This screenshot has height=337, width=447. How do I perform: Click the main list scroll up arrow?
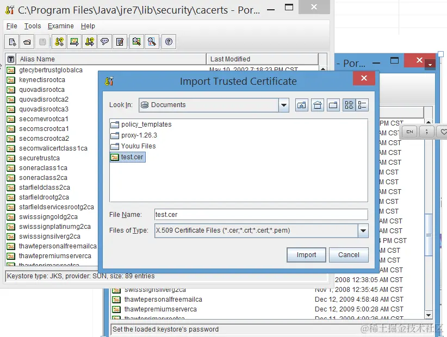[322, 69]
